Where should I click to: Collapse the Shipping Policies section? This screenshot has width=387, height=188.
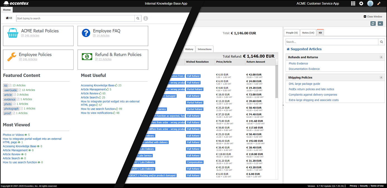click(381, 77)
